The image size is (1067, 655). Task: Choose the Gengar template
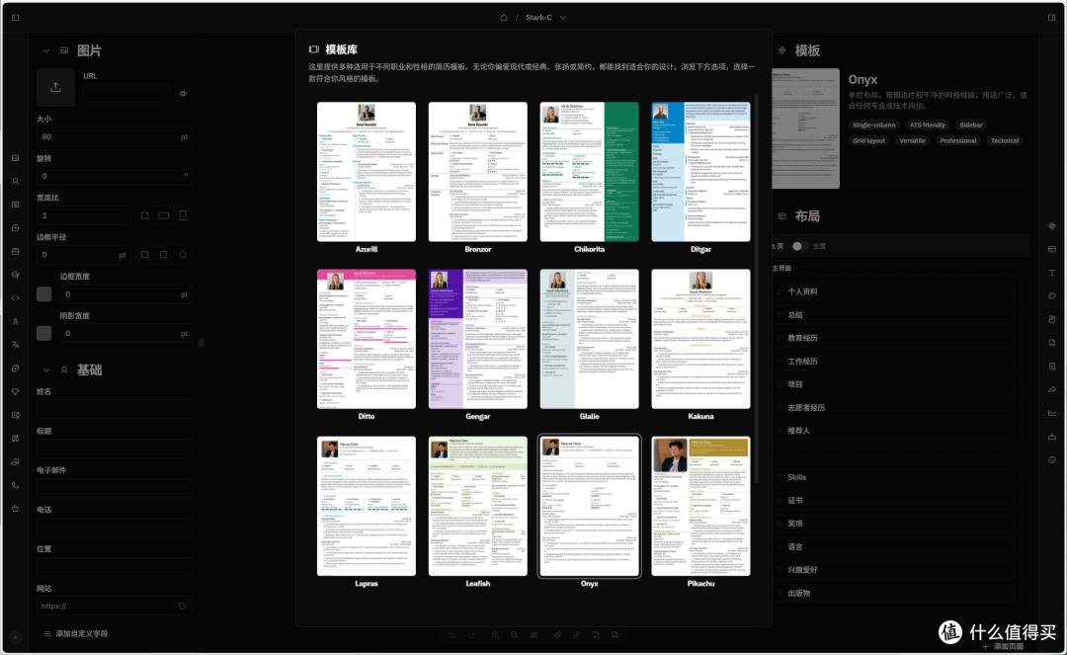(478, 339)
